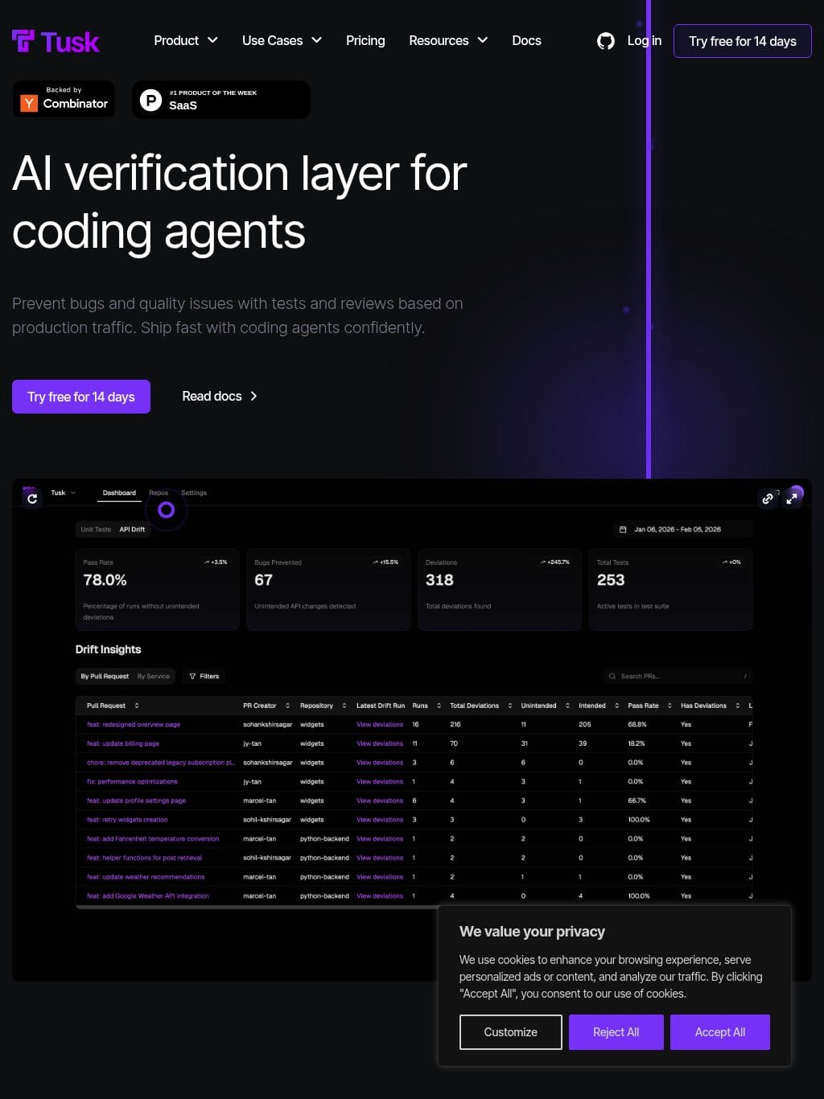Image resolution: width=824 pixels, height=1099 pixels.
Task: Switch grouping to By Service
Action: coord(154,677)
